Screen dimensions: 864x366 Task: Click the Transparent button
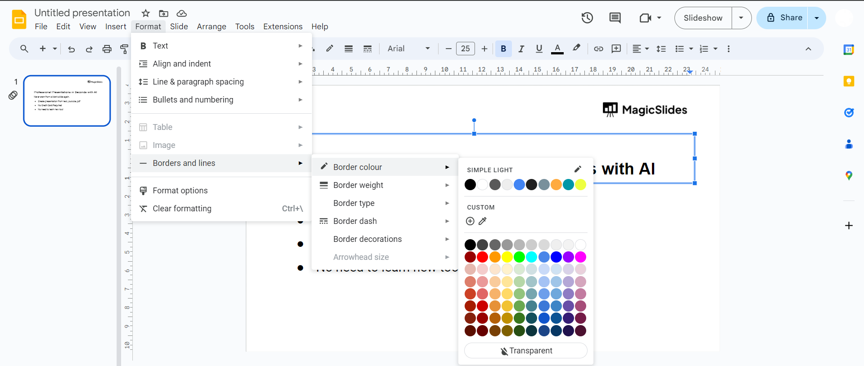(525, 351)
